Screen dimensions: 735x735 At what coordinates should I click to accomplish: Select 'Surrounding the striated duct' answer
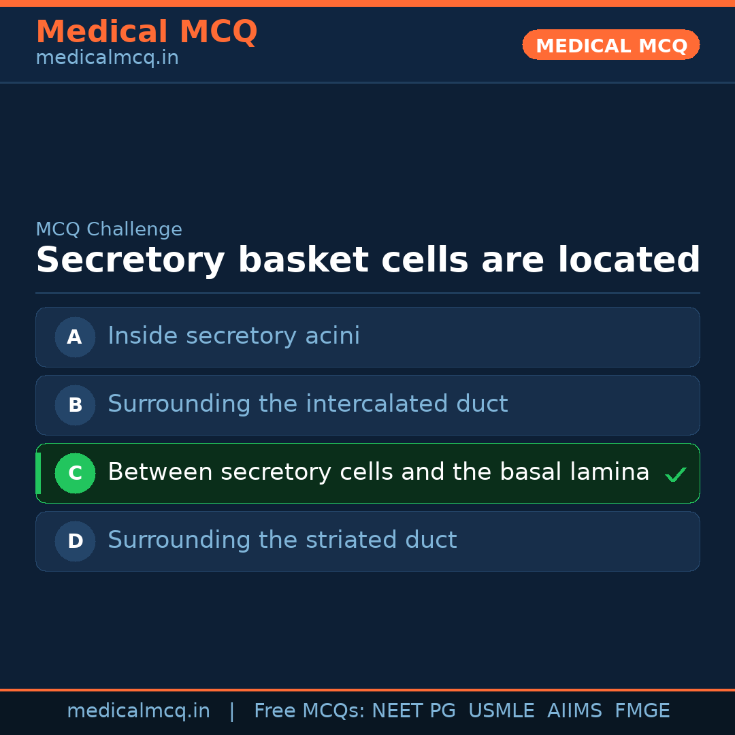(x=282, y=540)
